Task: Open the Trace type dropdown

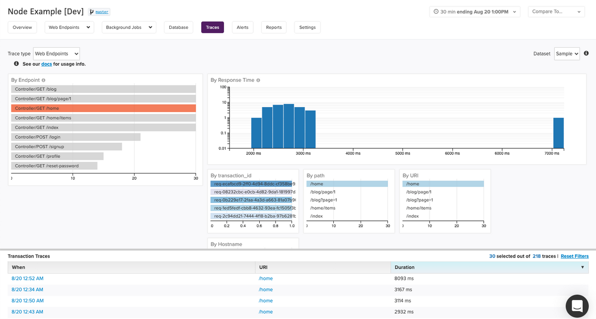Action: pos(56,54)
